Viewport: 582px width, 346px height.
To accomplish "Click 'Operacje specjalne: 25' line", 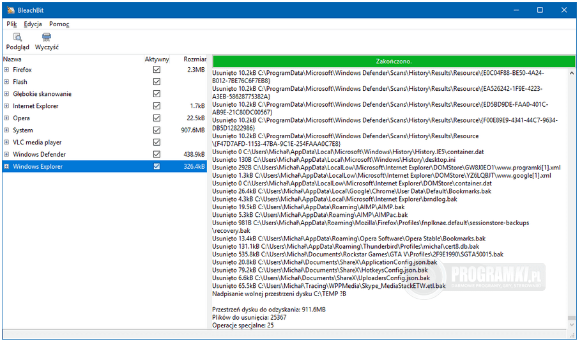I will coord(243,325).
